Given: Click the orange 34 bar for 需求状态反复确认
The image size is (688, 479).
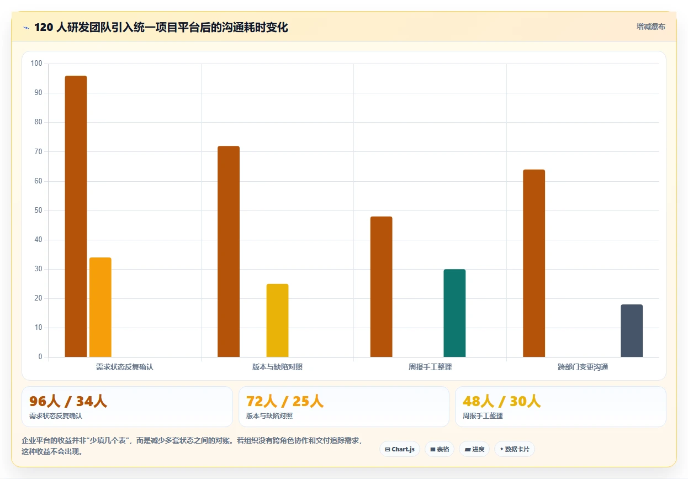Looking at the screenshot, I should [x=100, y=307].
